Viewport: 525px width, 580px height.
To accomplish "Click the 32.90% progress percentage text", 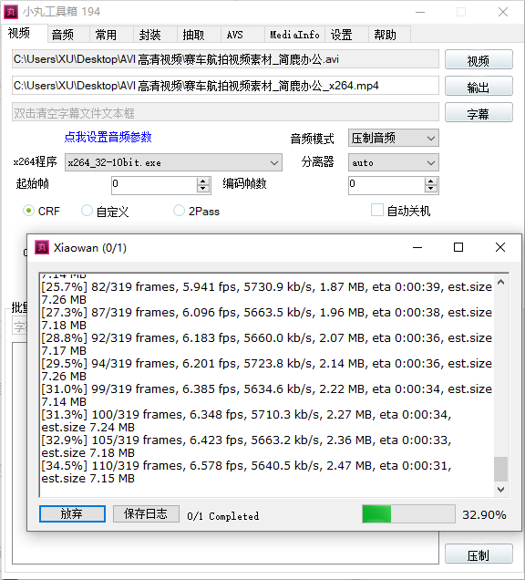I will [x=484, y=514].
